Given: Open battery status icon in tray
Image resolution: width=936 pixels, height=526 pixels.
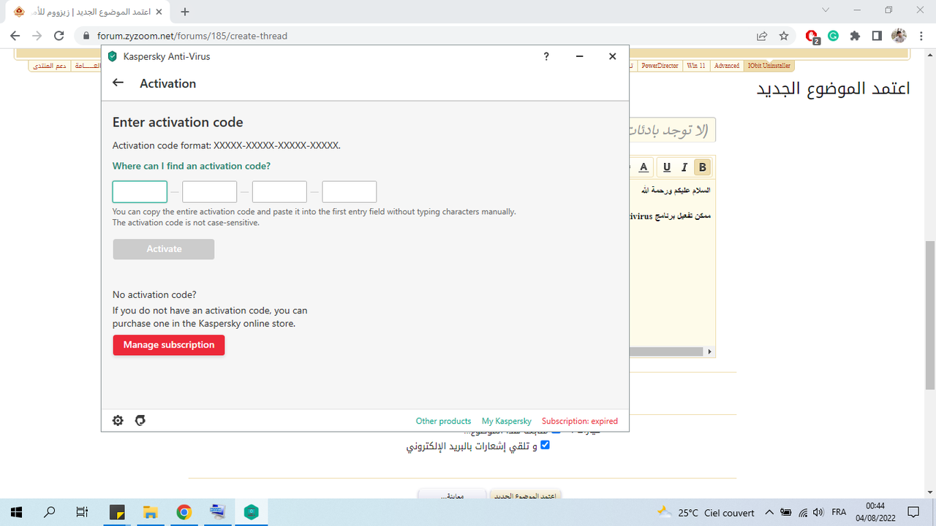Looking at the screenshot, I should pyautogui.click(x=786, y=512).
